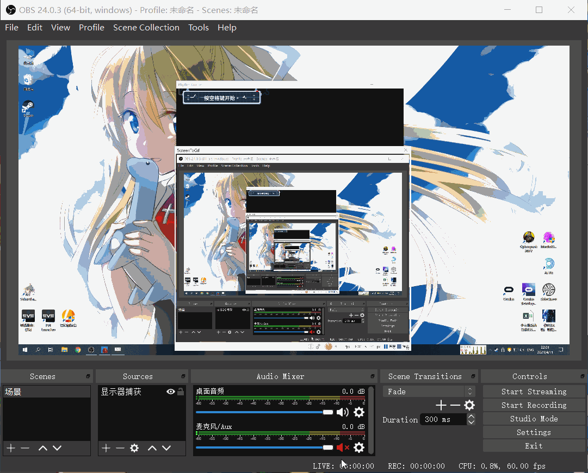Remove selected scene with minus icon

pyautogui.click(x=25, y=448)
